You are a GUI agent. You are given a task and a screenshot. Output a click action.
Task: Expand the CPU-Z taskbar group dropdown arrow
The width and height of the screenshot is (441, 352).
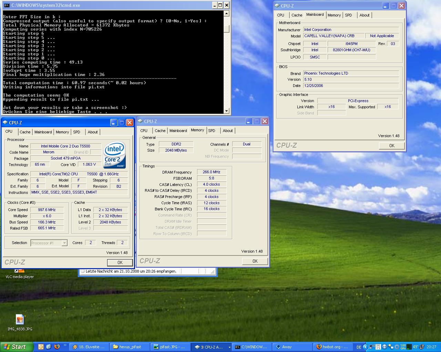tap(229, 347)
